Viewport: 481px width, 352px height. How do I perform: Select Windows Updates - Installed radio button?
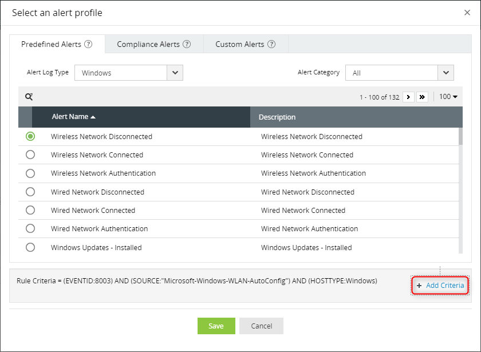coord(30,247)
